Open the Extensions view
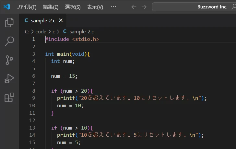The width and height of the screenshot is (236, 149). pyautogui.click(x=9, y=97)
